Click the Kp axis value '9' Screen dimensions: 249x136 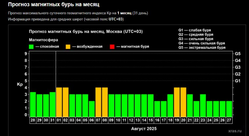tap(26, 54)
